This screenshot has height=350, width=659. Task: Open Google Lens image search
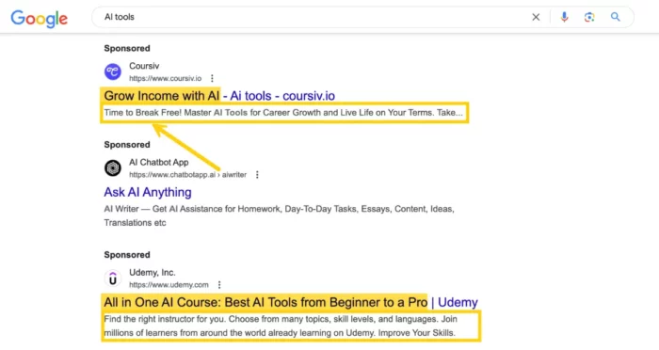[x=589, y=17]
